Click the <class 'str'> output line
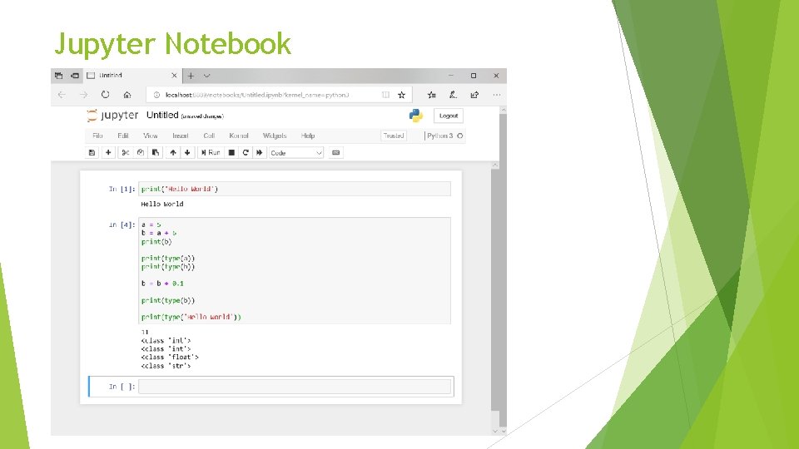Viewport: 799px width, 449px height. tap(166, 366)
